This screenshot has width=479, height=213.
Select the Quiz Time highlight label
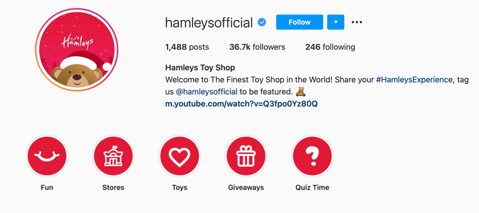coord(312,187)
